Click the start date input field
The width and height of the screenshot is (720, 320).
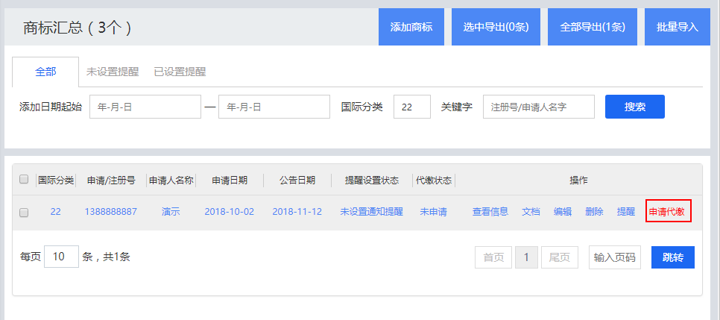[145, 107]
